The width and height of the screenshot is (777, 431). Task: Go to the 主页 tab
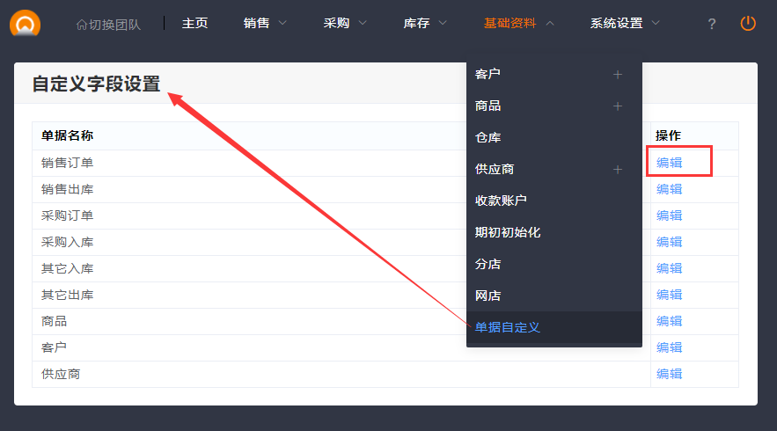194,24
